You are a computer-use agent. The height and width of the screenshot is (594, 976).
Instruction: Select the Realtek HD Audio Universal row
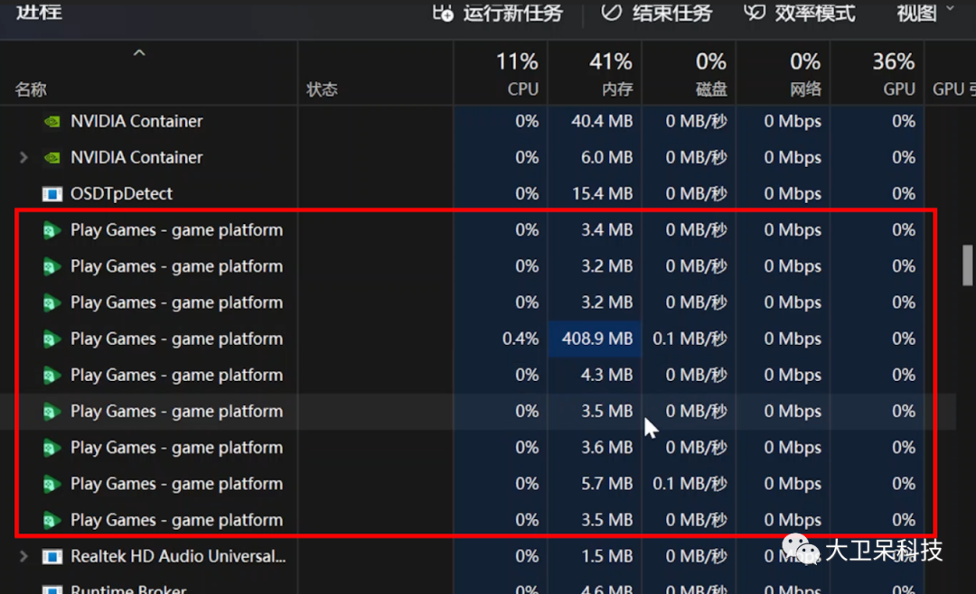[x=477, y=556]
